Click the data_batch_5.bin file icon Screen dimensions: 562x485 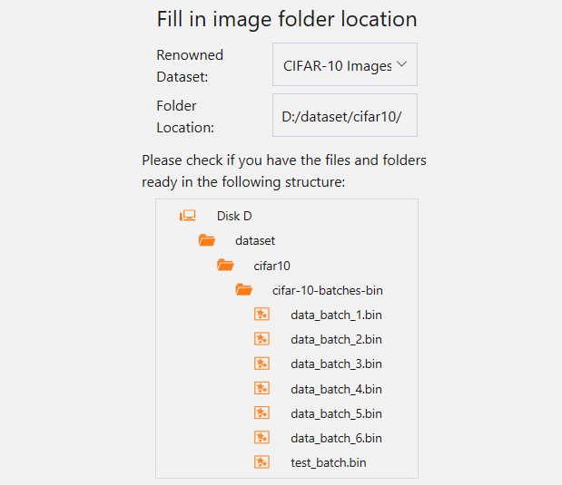tap(262, 412)
